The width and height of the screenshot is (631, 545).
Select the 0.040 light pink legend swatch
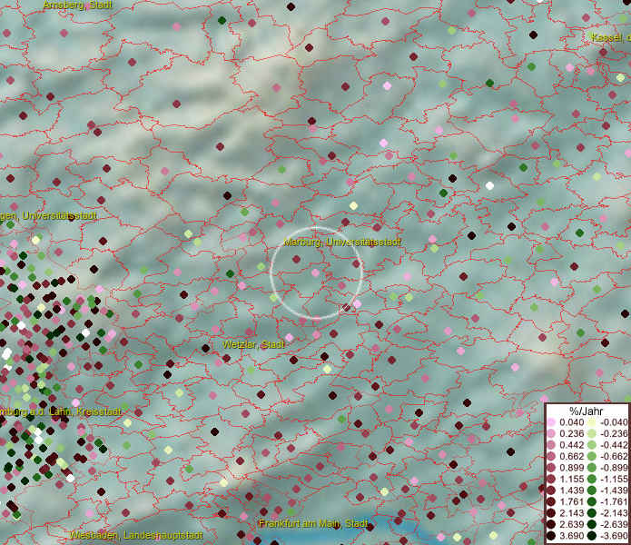tap(551, 422)
